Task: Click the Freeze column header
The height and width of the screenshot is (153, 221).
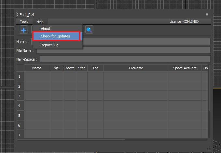Action: (70, 68)
